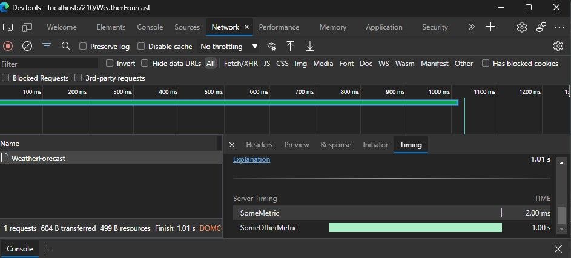Open Network panel settings gear
Image resolution: width=571 pixels, height=258 pixels.
click(x=558, y=46)
